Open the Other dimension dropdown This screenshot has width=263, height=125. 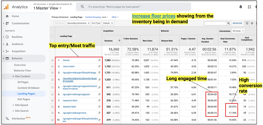coord(115,17)
